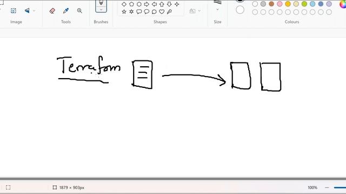Click the last empty custom colour slot
This screenshot has height=194, width=346.
point(329,12)
